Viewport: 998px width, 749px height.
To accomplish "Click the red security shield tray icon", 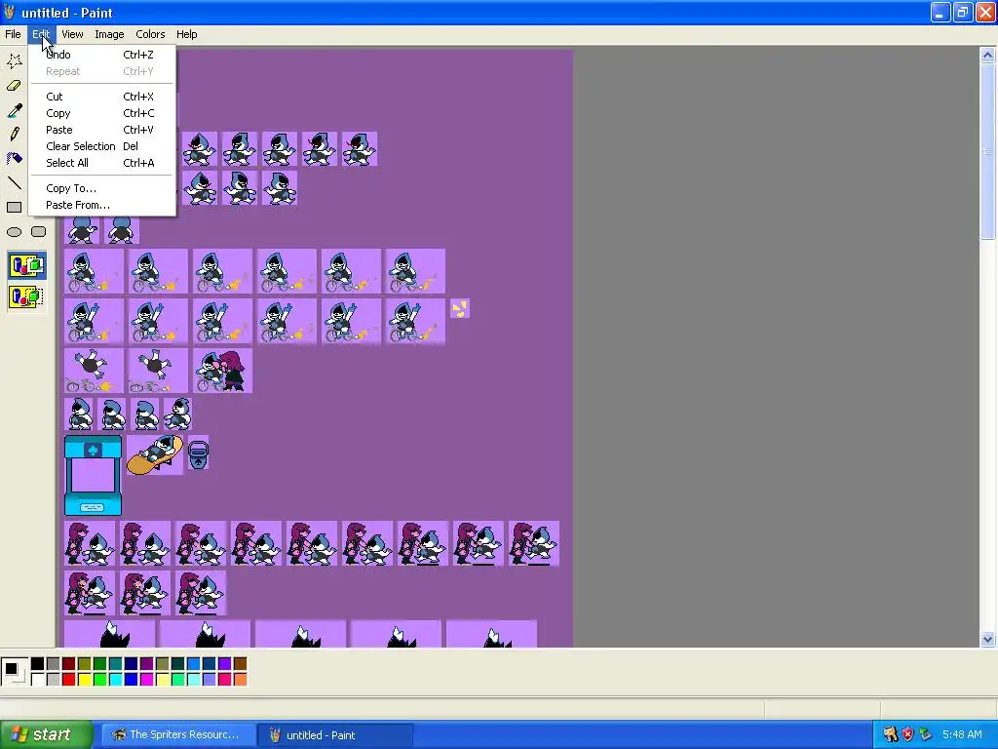I will click(x=908, y=735).
